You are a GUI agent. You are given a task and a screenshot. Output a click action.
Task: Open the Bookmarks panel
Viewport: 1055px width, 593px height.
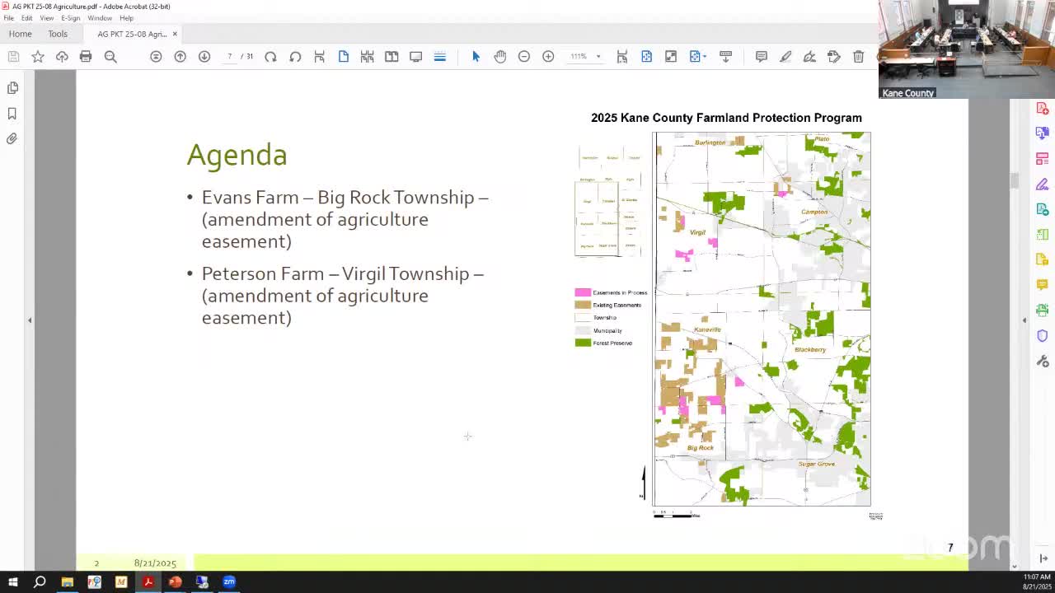click(x=12, y=113)
